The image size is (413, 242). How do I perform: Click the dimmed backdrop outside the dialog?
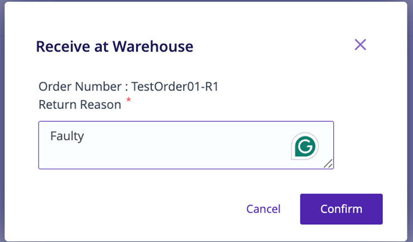3,112
